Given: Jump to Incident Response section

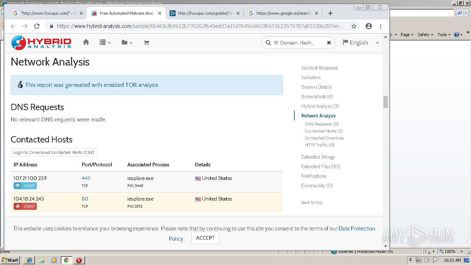Looking at the screenshot, I should click(319, 68).
